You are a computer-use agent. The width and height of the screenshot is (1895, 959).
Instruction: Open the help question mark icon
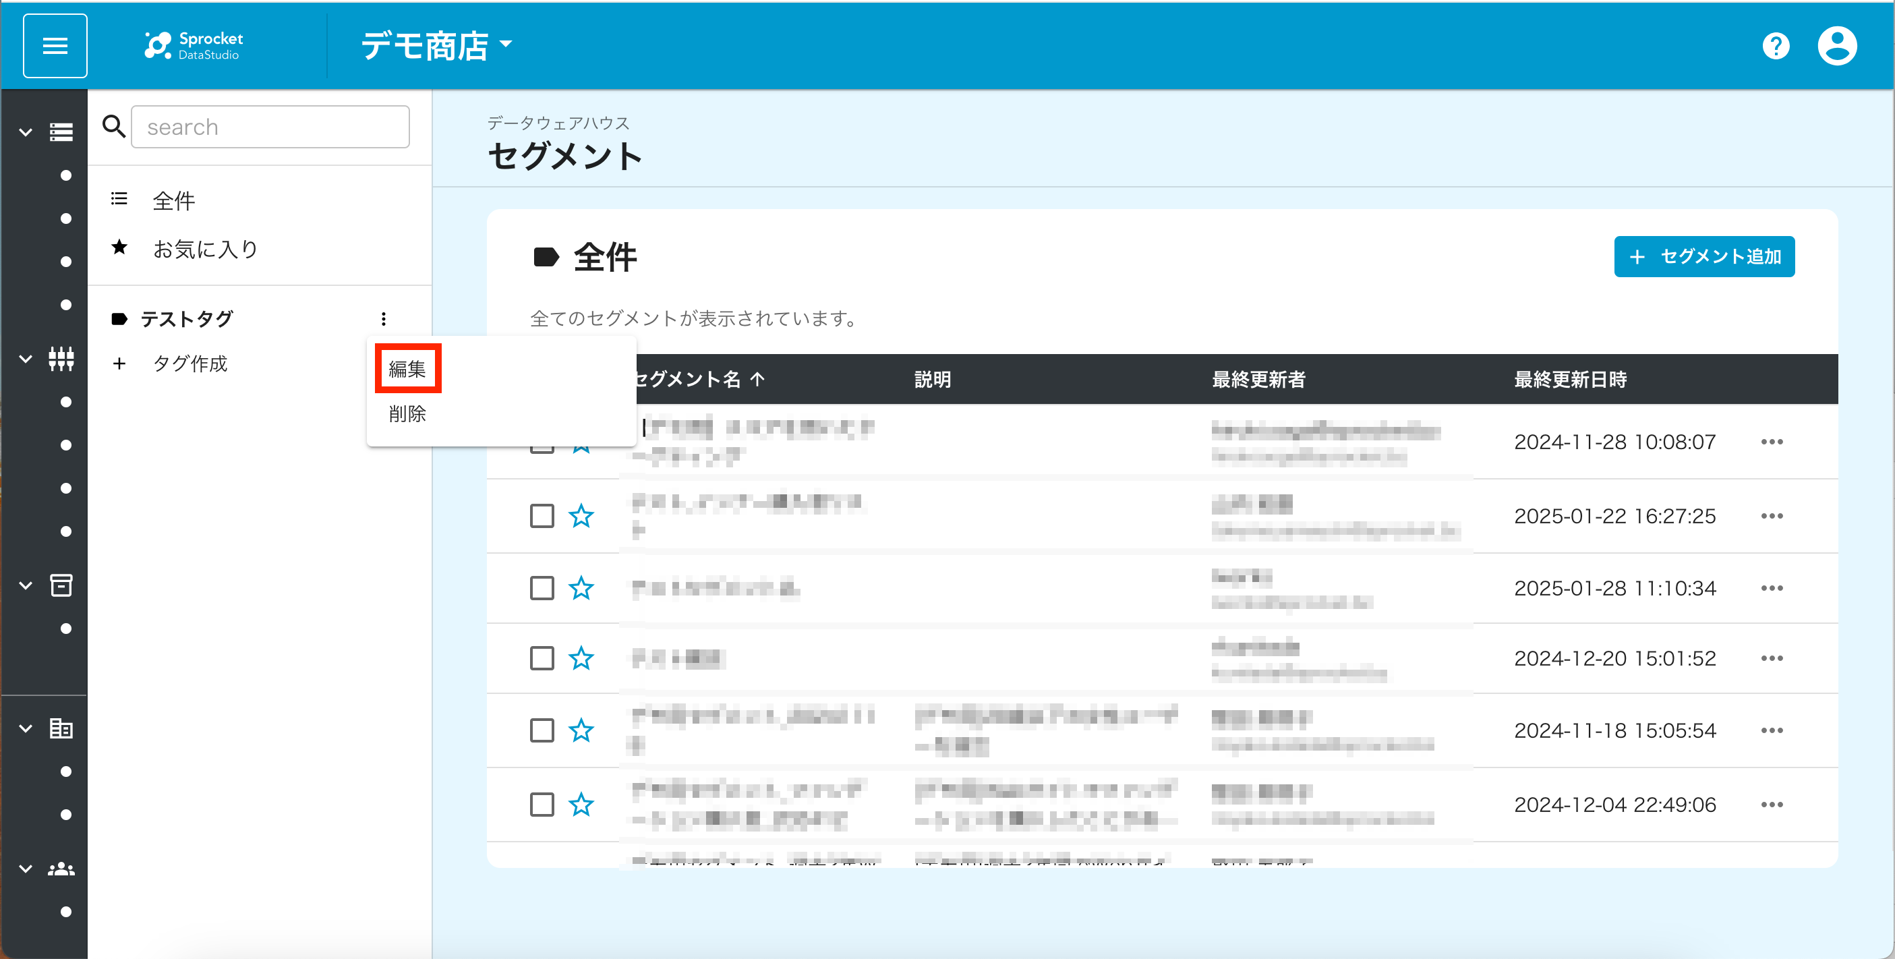click(1776, 47)
